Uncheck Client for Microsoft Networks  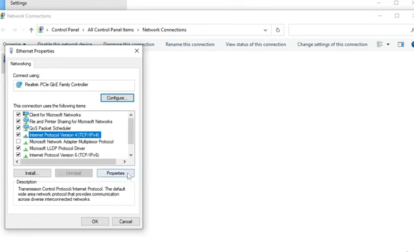[18, 114]
